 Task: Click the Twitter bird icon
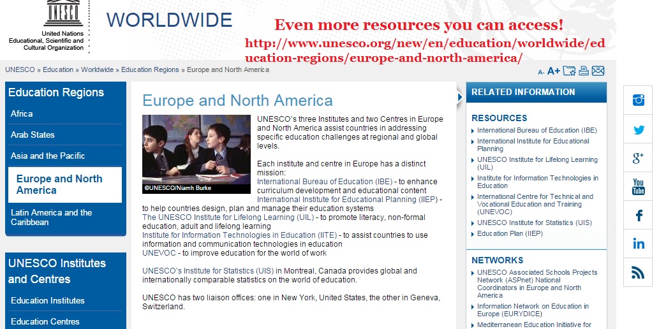point(638,130)
